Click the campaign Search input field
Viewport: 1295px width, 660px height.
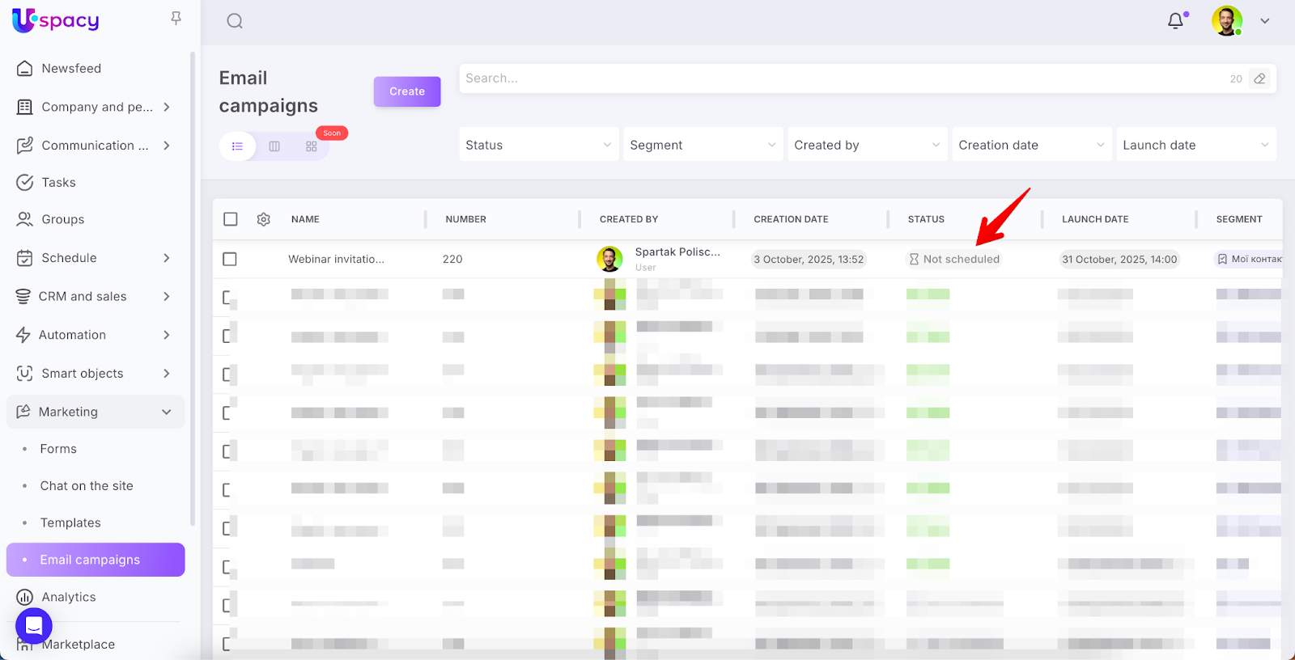pos(842,78)
